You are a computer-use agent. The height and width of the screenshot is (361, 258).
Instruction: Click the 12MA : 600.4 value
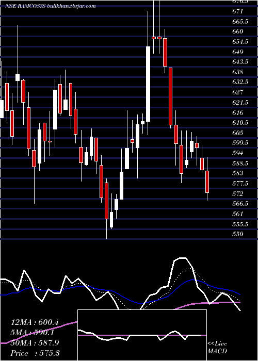coord(35,322)
